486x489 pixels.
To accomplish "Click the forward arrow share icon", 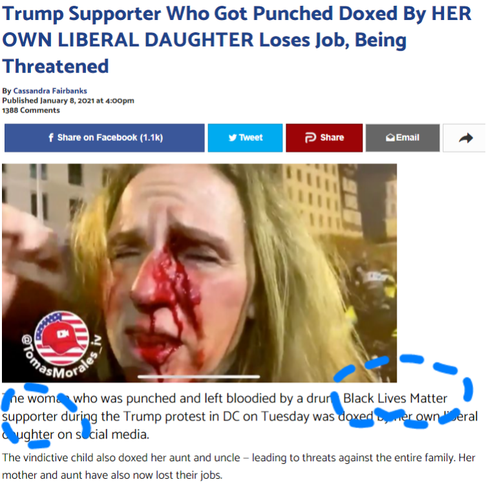I will point(465,138).
